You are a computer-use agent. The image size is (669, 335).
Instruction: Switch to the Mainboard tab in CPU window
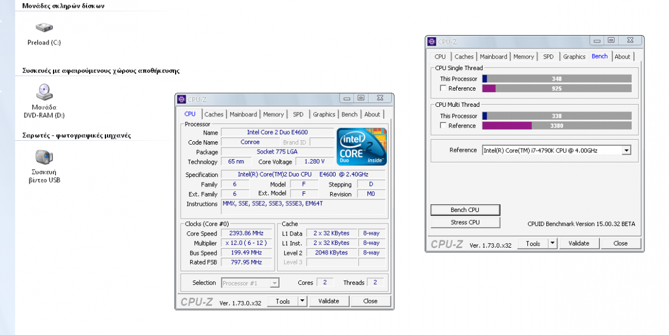click(243, 115)
